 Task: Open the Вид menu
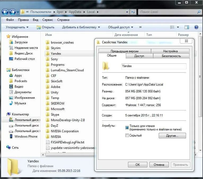tap(36, 20)
